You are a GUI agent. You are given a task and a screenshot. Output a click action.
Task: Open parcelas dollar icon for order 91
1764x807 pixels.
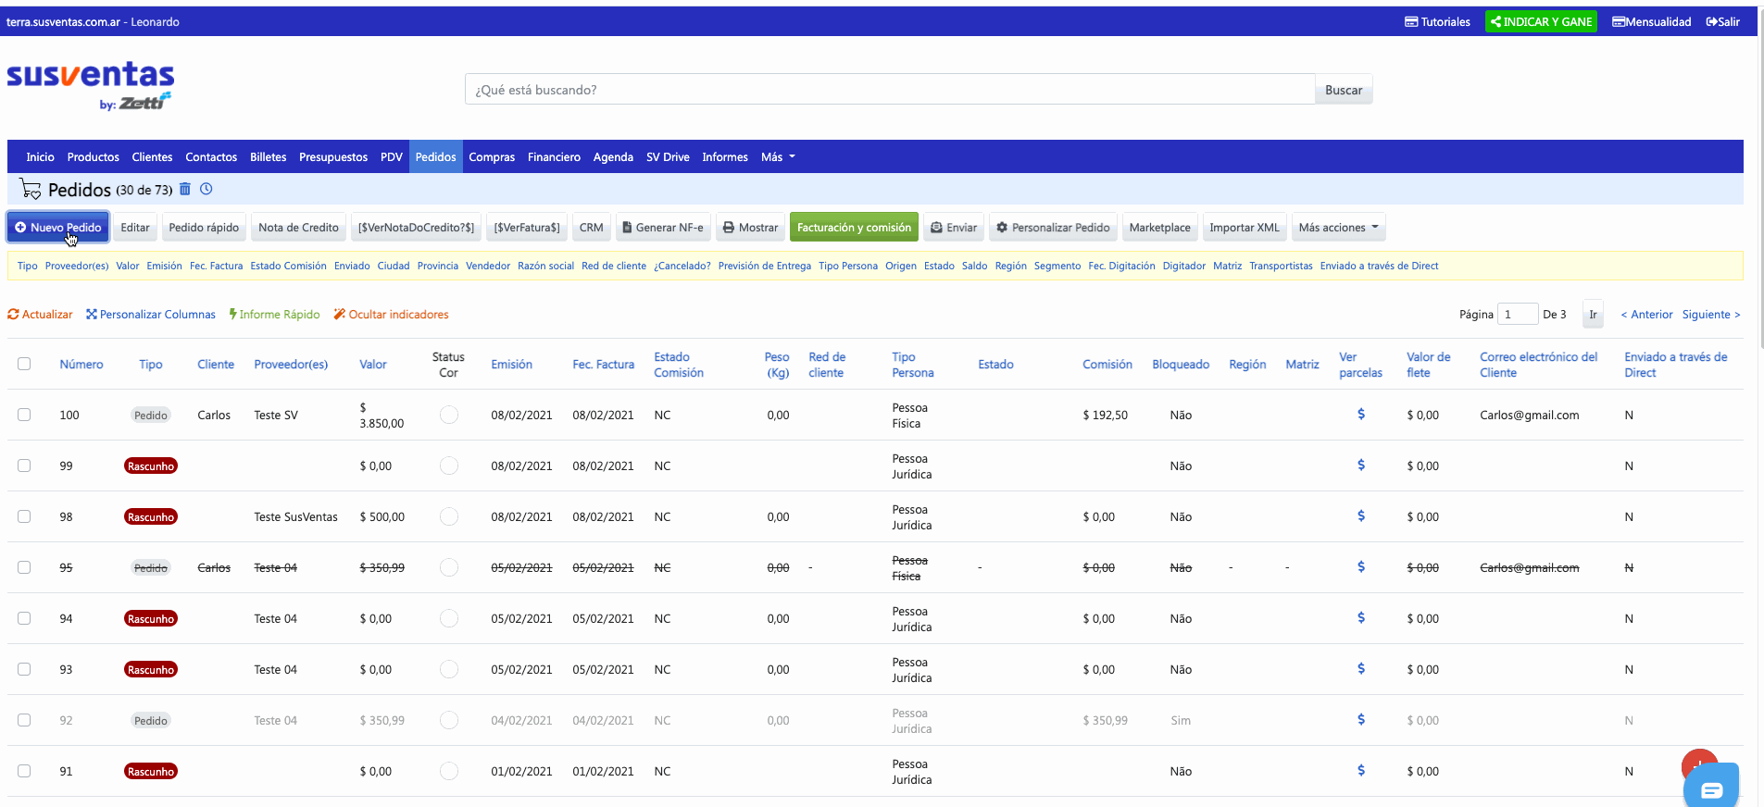[1360, 771]
